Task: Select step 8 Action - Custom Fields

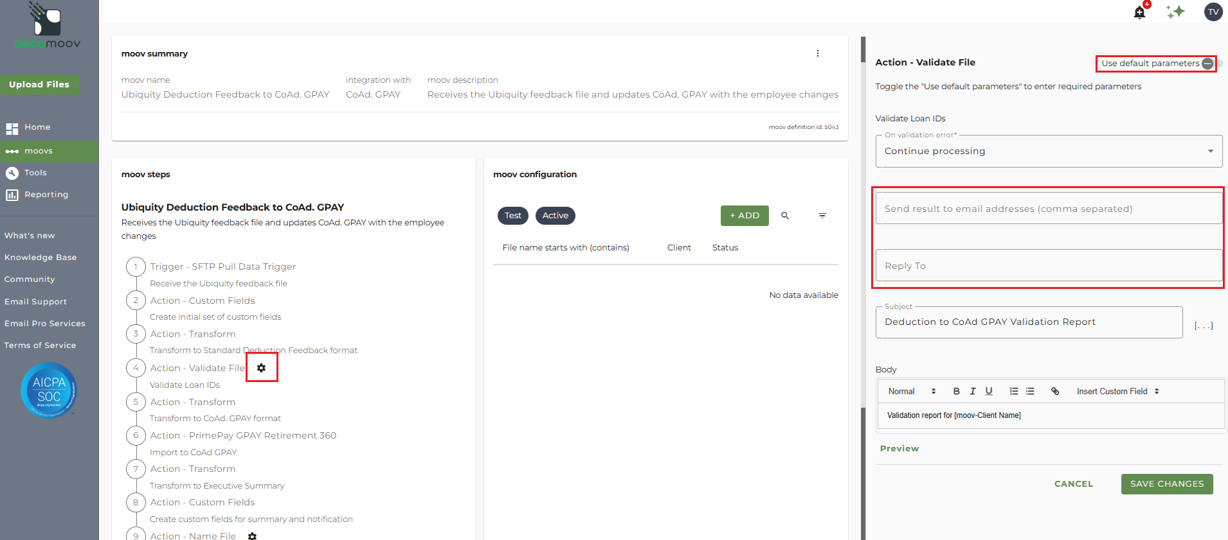Action: coord(203,502)
